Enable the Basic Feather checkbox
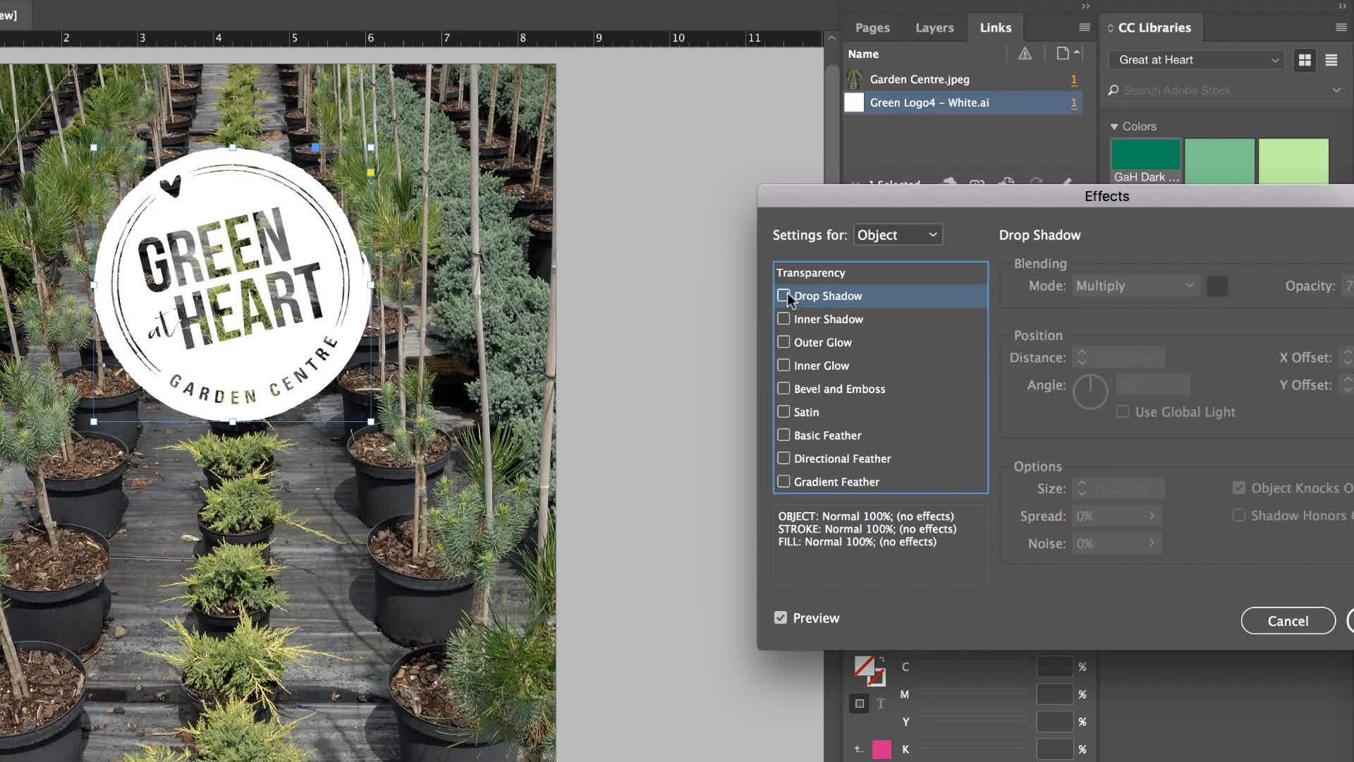Screen dimensions: 1354x762 coord(783,435)
